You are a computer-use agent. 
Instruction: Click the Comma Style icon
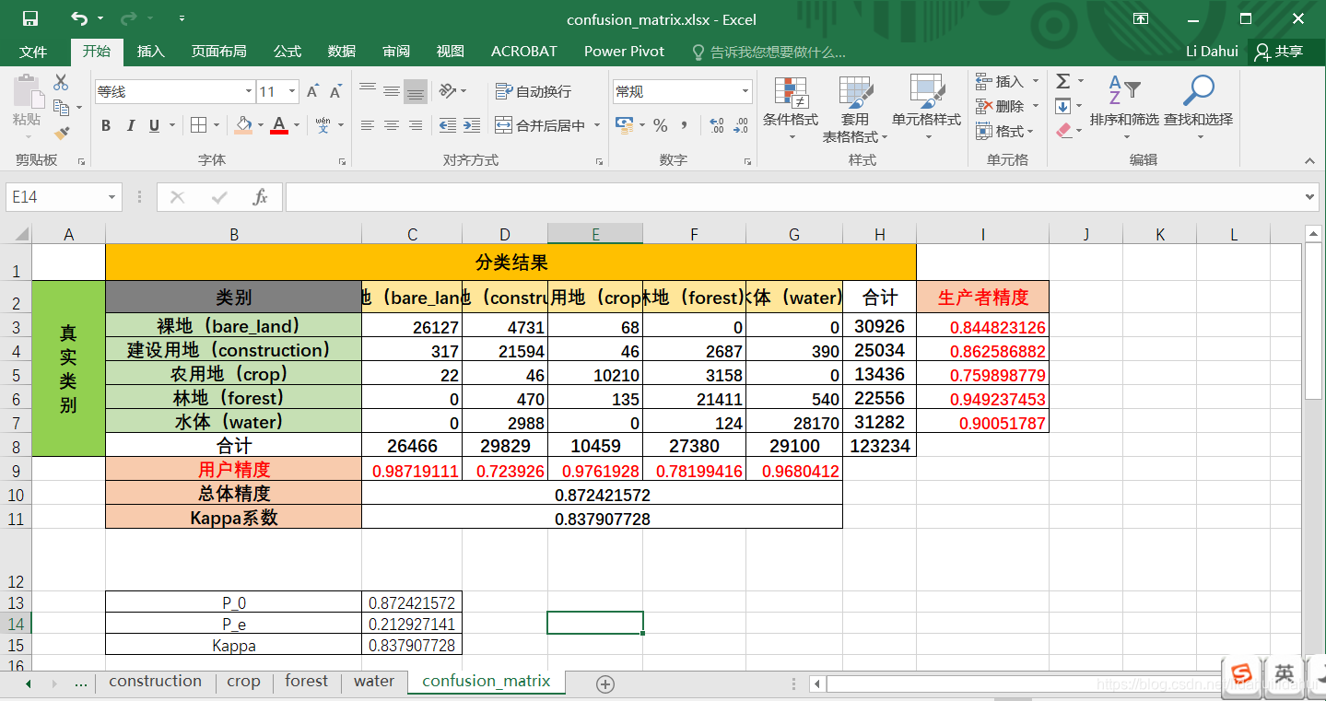tap(684, 125)
